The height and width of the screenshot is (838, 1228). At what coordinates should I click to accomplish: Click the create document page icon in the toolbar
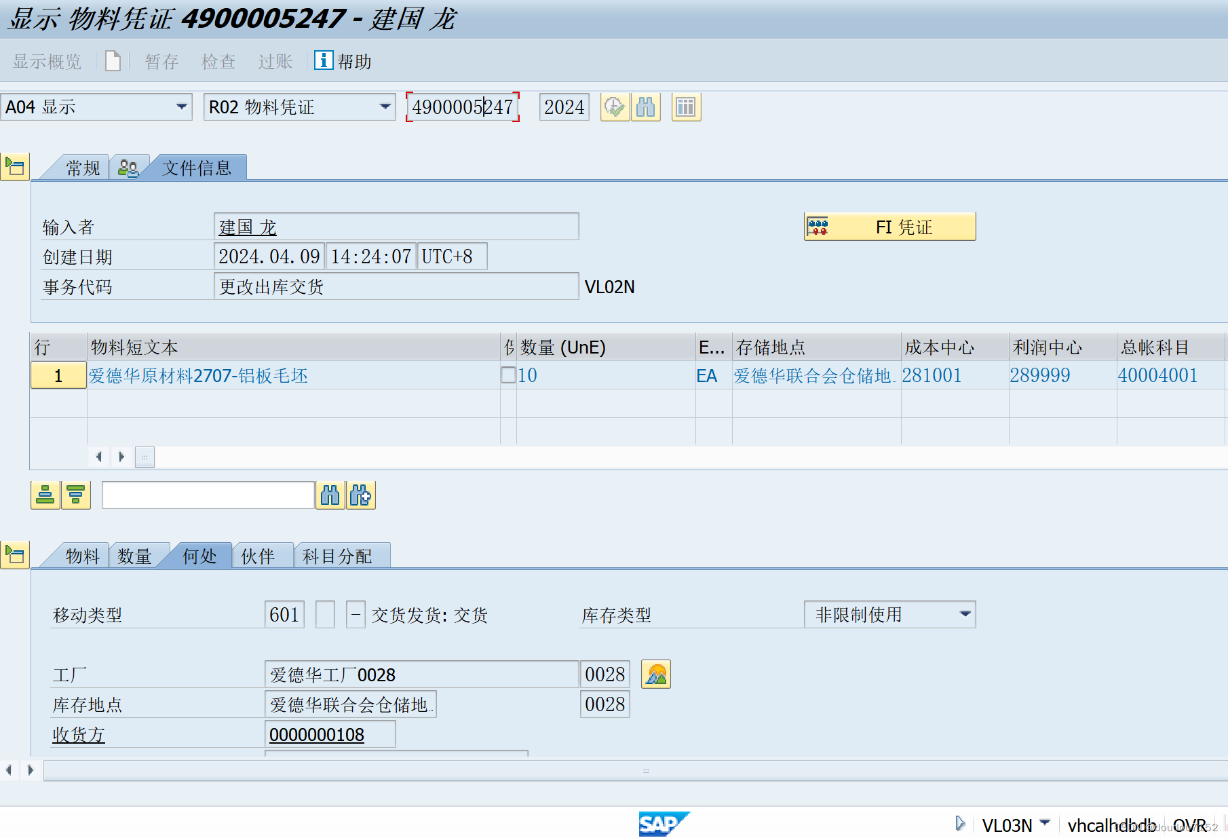(113, 61)
